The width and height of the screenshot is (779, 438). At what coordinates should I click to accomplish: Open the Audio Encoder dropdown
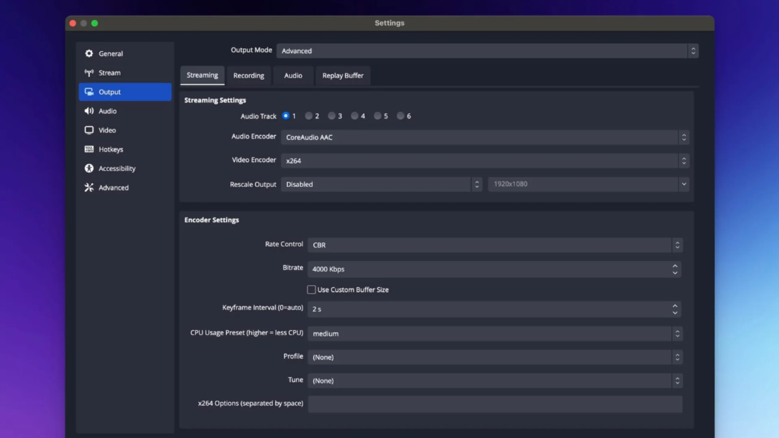point(485,137)
